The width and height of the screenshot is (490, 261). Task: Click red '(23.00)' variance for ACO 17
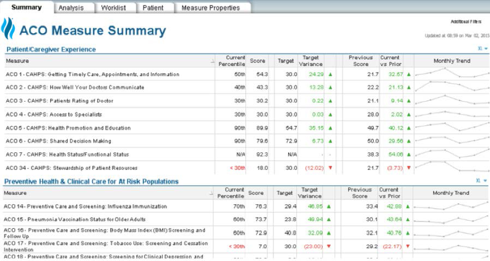point(313,246)
